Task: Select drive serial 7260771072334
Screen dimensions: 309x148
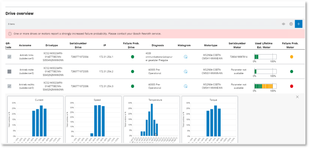Action: pyautogui.click(x=80, y=57)
